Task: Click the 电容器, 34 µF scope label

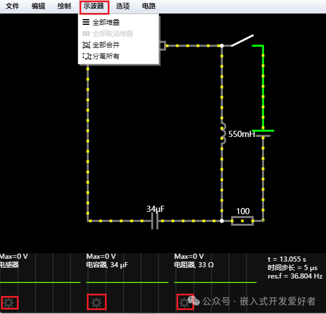Action: point(107,265)
